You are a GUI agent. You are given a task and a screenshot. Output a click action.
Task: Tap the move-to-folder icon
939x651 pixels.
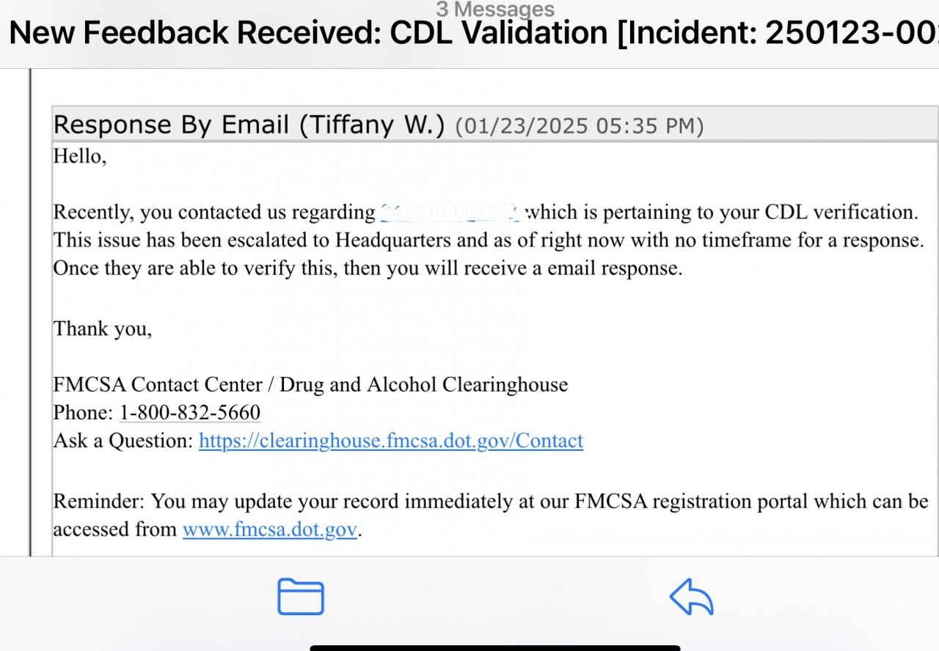pyautogui.click(x=301, y=596)
